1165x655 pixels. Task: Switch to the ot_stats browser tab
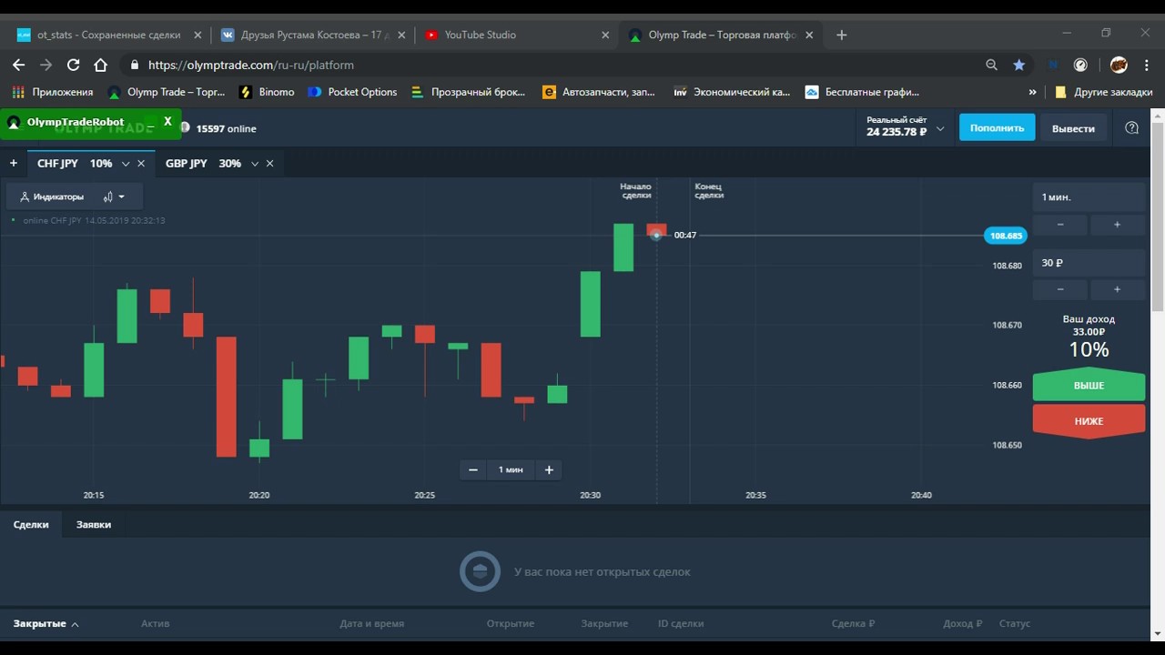coord(108,35)
